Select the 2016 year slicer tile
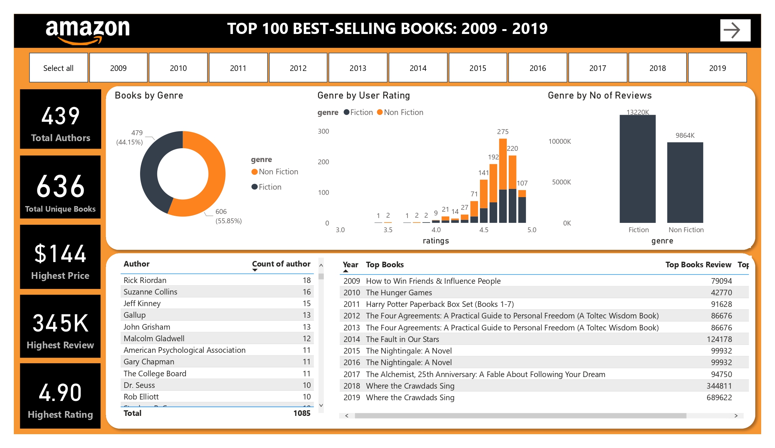This screenshot has width=775, height=448. (x=537, y=68)
